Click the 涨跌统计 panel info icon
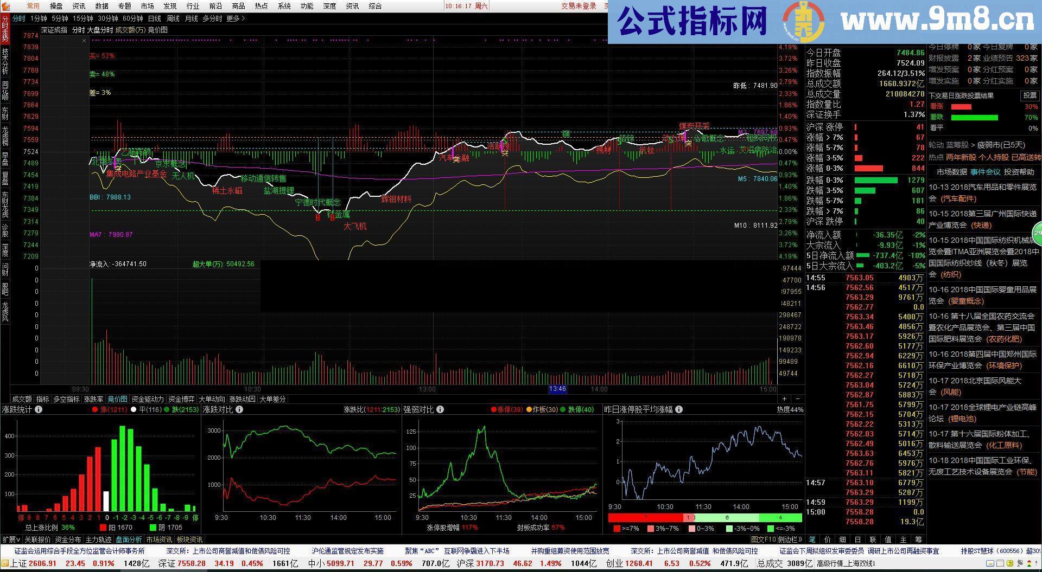1042x572 pixels. [39, 409]
